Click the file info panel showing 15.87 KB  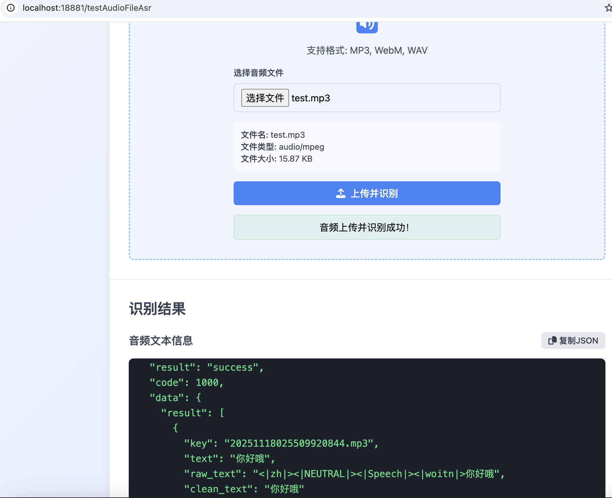point(366,147)
